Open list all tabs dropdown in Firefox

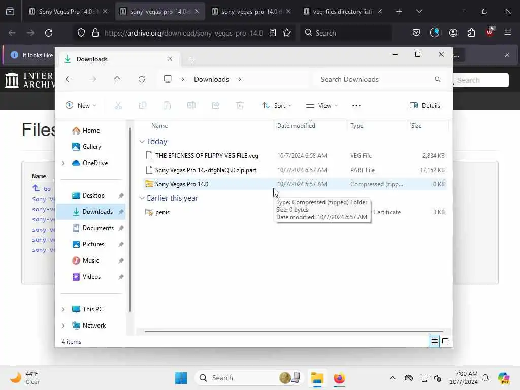[419, 12]
